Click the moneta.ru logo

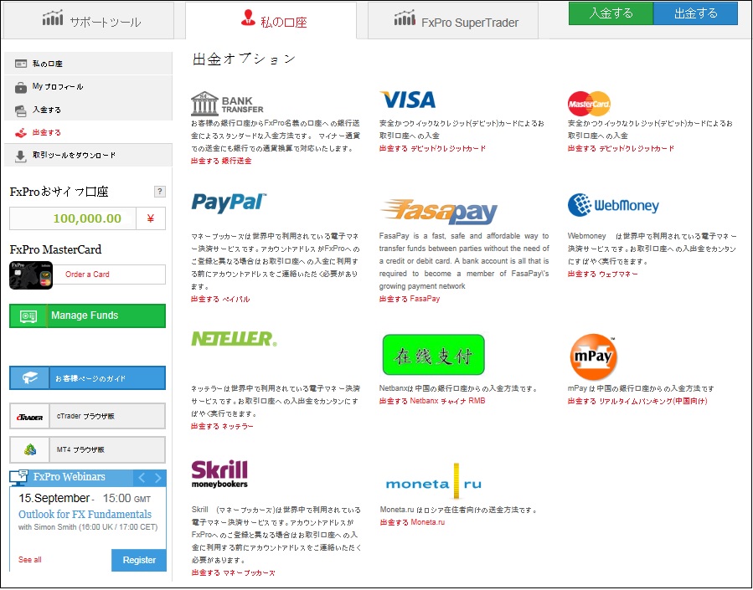[x=434, y=483]
